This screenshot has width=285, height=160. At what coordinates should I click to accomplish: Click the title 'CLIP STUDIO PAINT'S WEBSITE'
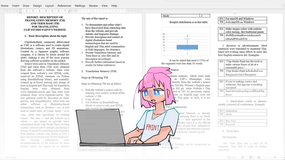45,30
